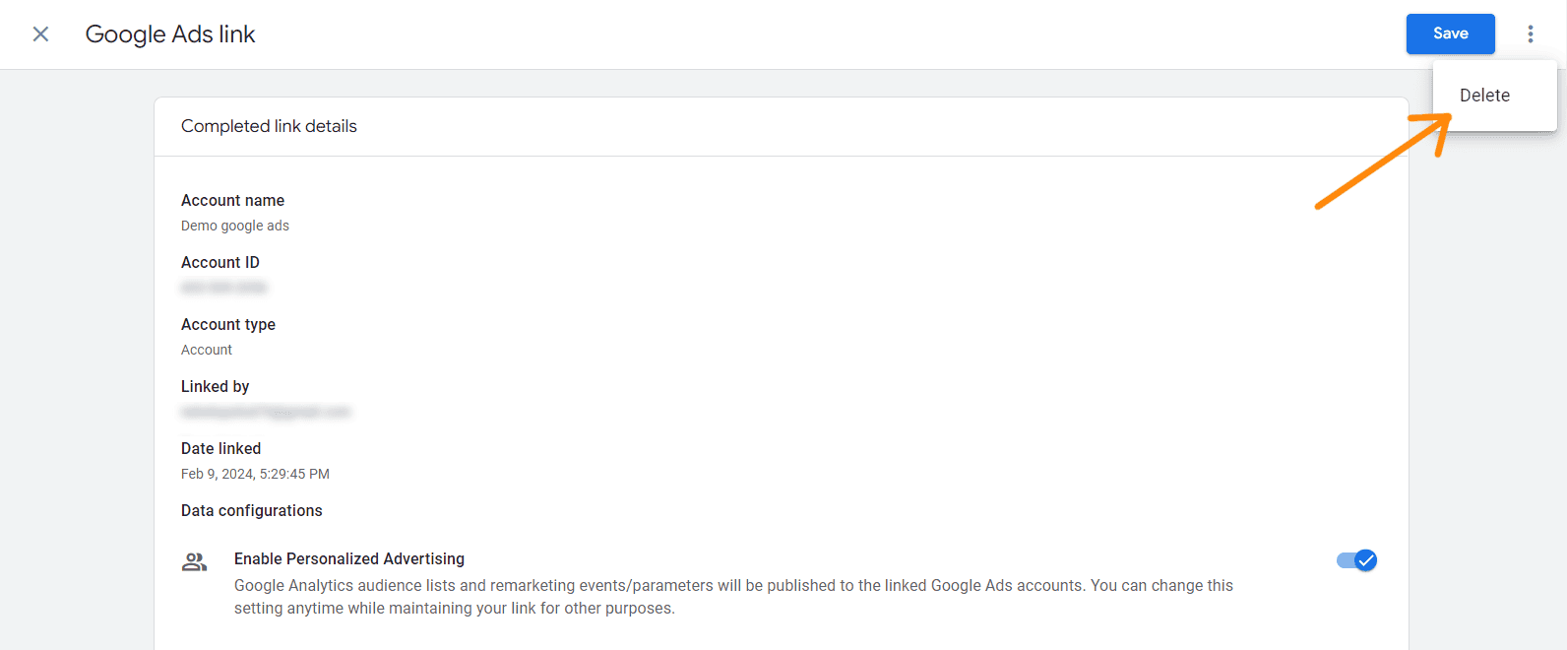Open the three-dot more options menu

pyautogui.click(x=1530, y=34)
